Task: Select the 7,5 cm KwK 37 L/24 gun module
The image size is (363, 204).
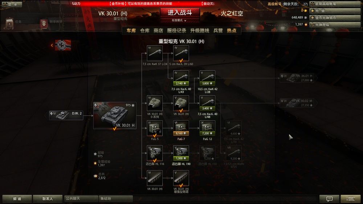Action: pyautogui.click(x=155, y=53)
